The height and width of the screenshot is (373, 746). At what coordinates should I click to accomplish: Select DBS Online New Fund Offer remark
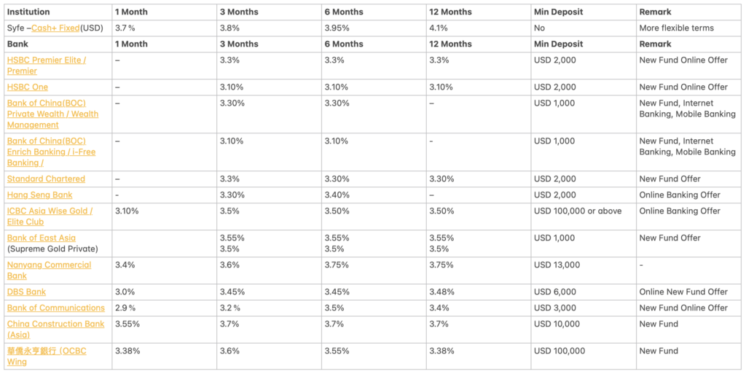[x=689, y=292]
